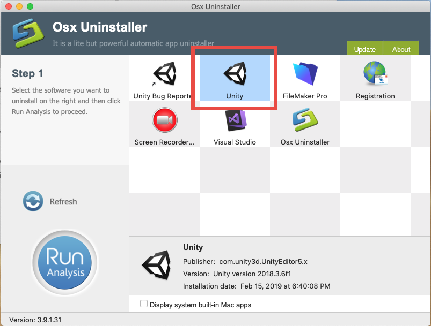This screenshot has width=431, height=326.
Task: Select the Visual Studio app icon
Action: (235, 120)
